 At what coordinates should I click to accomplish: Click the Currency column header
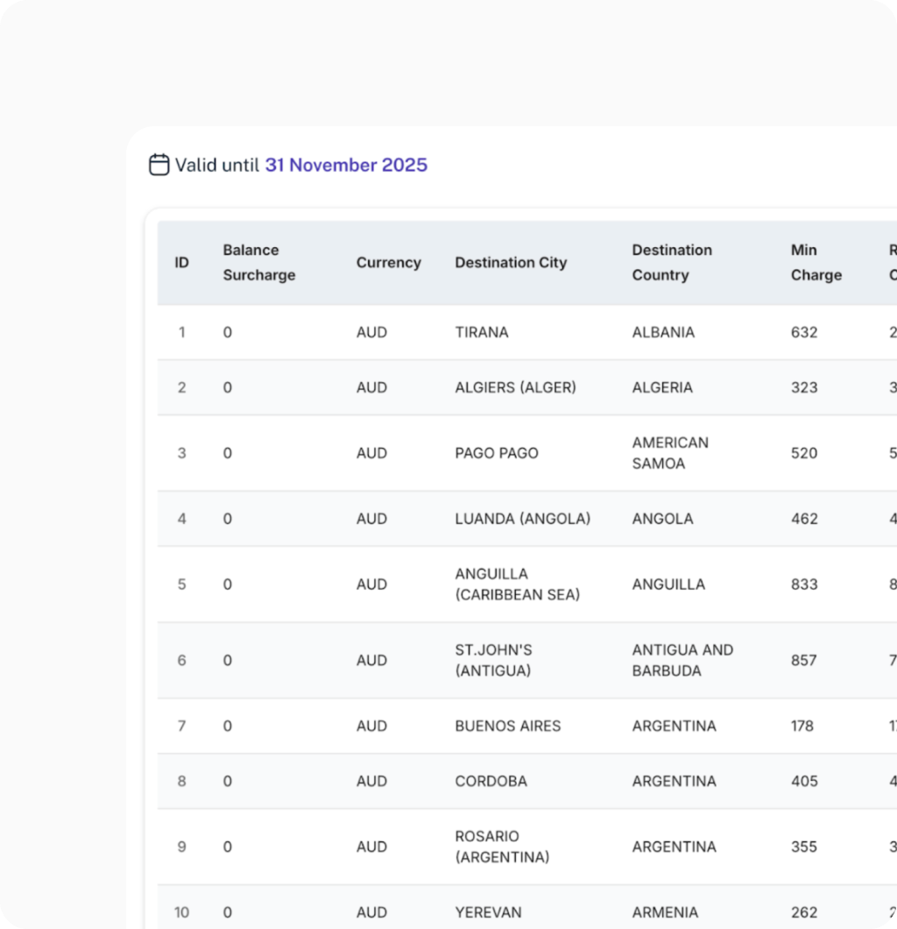[388, 262]
